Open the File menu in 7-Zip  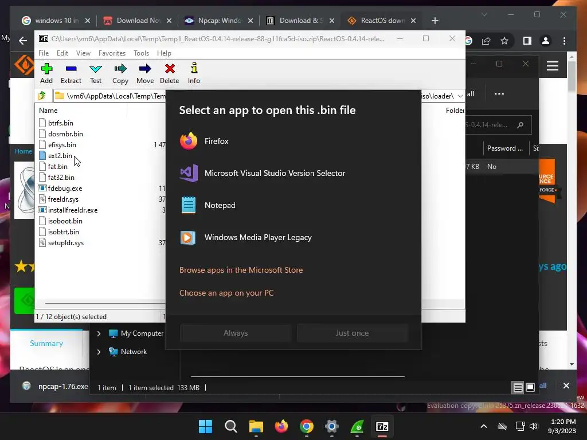[x=44, y=53]
